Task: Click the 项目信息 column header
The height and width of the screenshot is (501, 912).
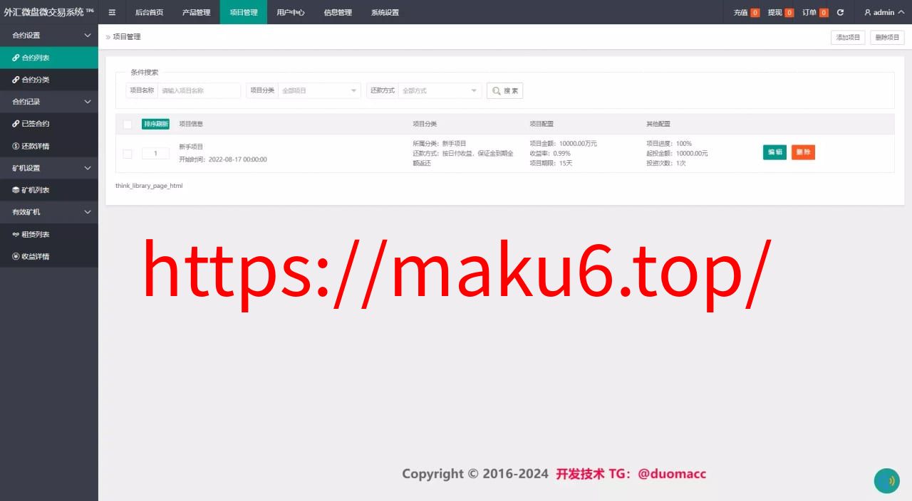Action: [x=191, y=124]
